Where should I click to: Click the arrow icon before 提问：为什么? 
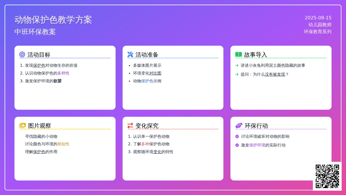tap(237, 74)
